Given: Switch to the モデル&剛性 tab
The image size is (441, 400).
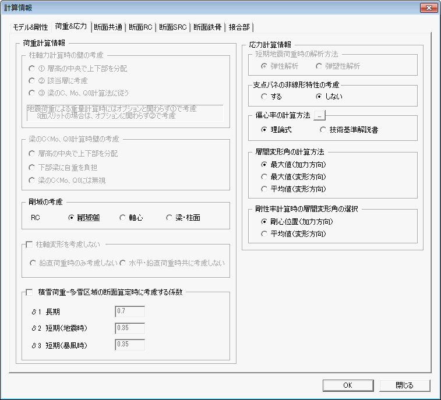Looking at the screenshot, I should pos(31,28).
